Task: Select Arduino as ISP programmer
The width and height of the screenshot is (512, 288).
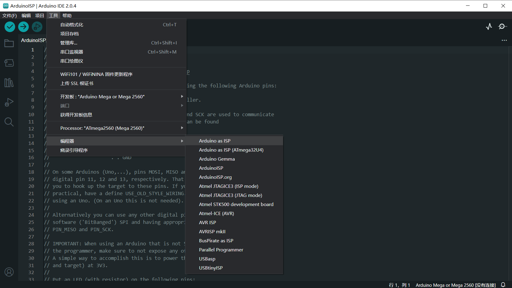Action: [x=234, y=141]
